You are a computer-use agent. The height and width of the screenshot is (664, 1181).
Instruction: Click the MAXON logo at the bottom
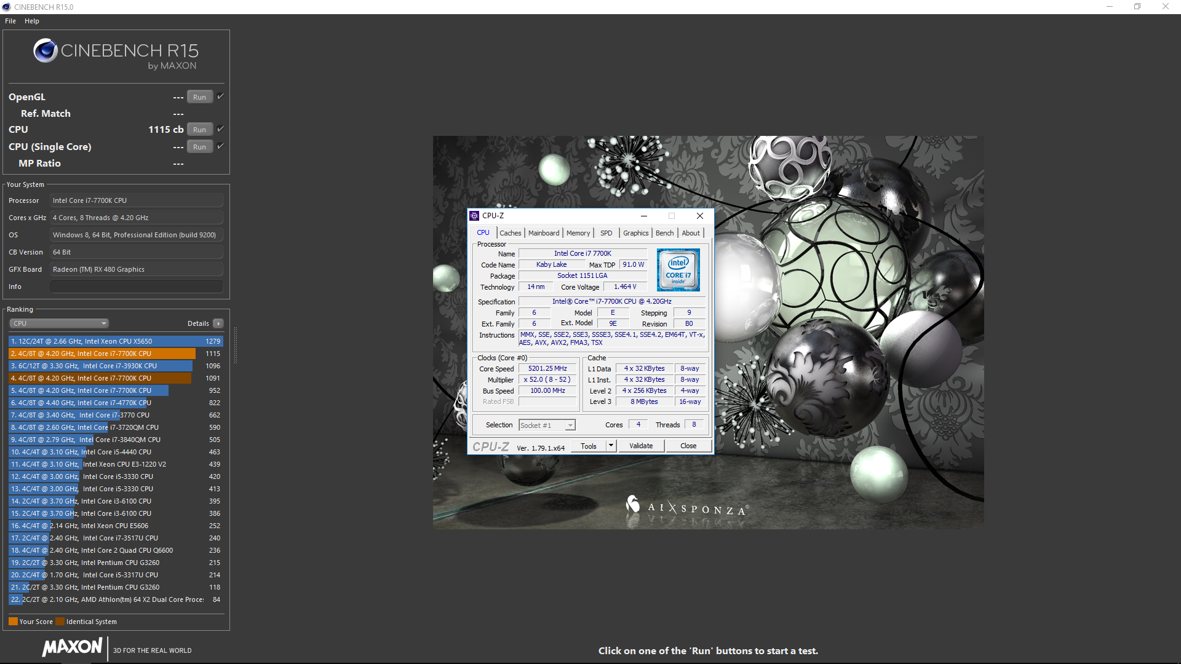click(x=73, y=647)
